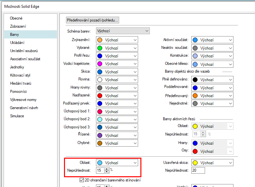255x187 pixels.
Task: Expand the Řízené color dropdown
Action: [x=117, y=135]
